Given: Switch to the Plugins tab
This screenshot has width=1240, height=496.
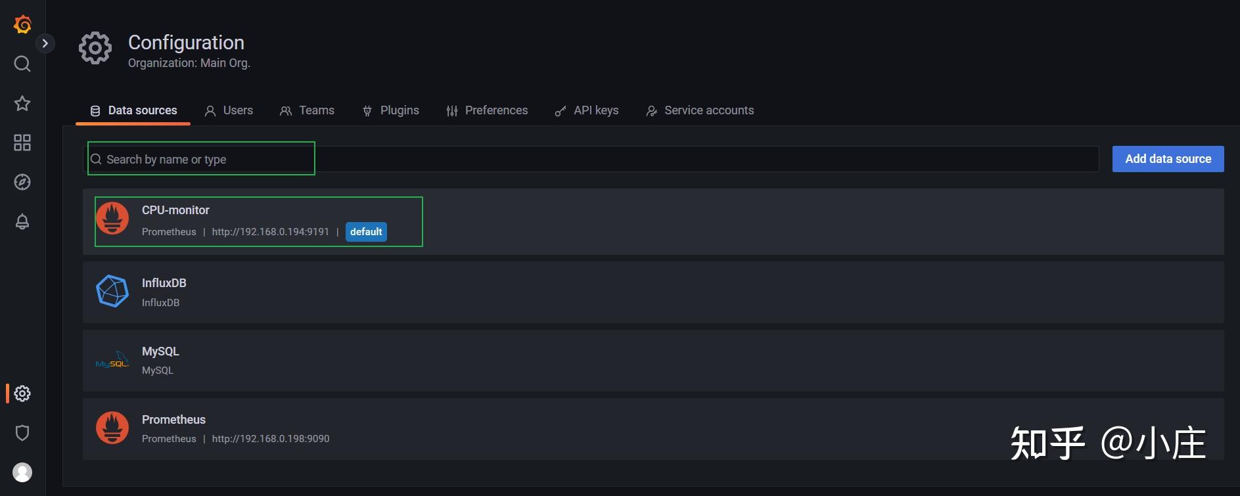Looking at the screenshot, I should pos(390,110).
